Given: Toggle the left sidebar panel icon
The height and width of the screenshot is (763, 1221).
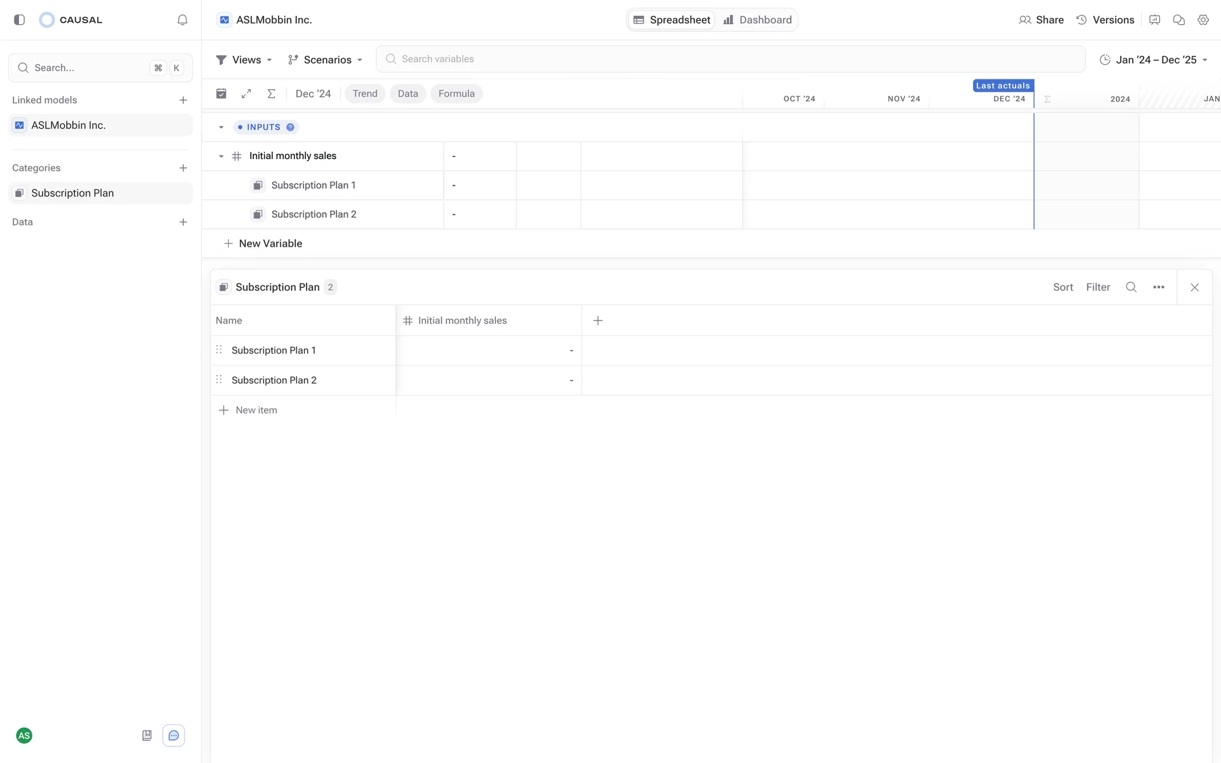Looking at the screenshot, I should click(19, 20).
